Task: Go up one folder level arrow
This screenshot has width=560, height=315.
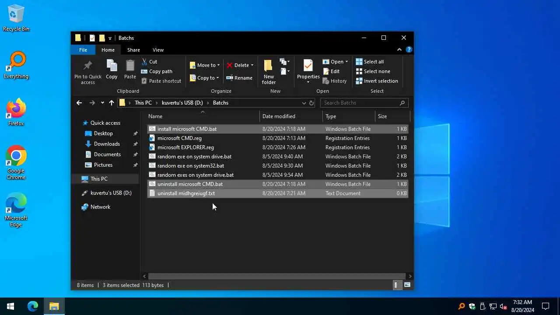Action: 112,103
